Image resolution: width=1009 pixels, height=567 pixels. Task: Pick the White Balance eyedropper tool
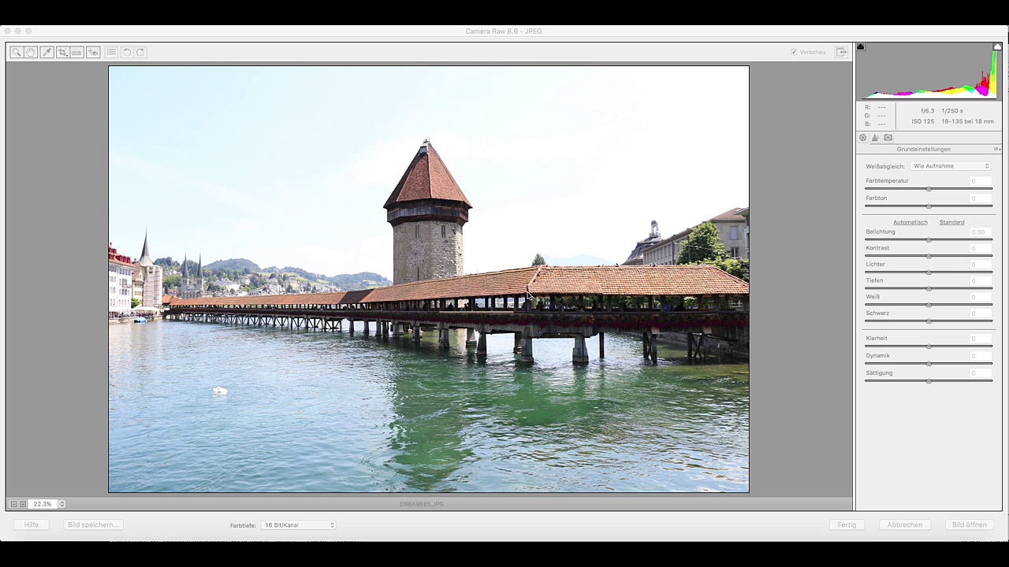pos(47,52)
